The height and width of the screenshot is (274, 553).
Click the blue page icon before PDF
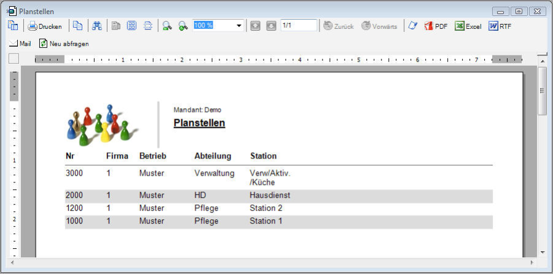[x=412, y=26]
